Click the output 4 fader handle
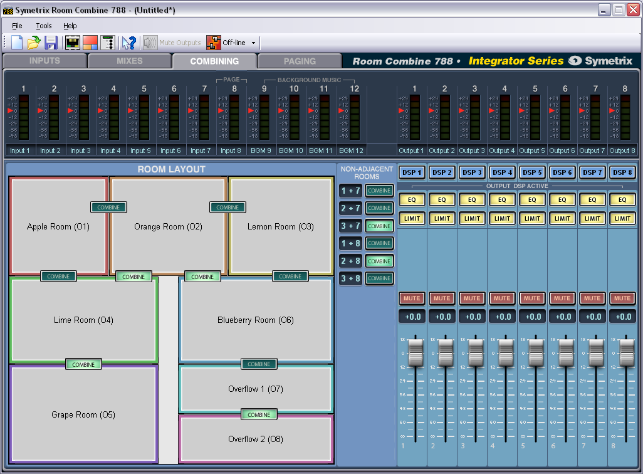 click(506, 352)
